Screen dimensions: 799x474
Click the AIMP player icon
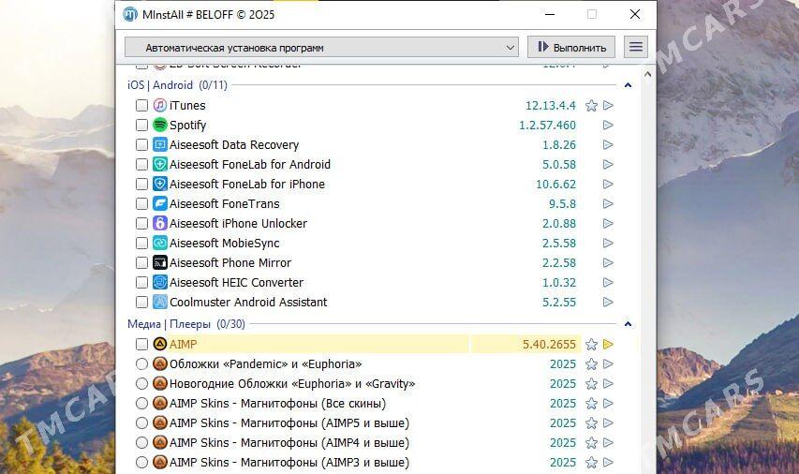coord(160,344)
